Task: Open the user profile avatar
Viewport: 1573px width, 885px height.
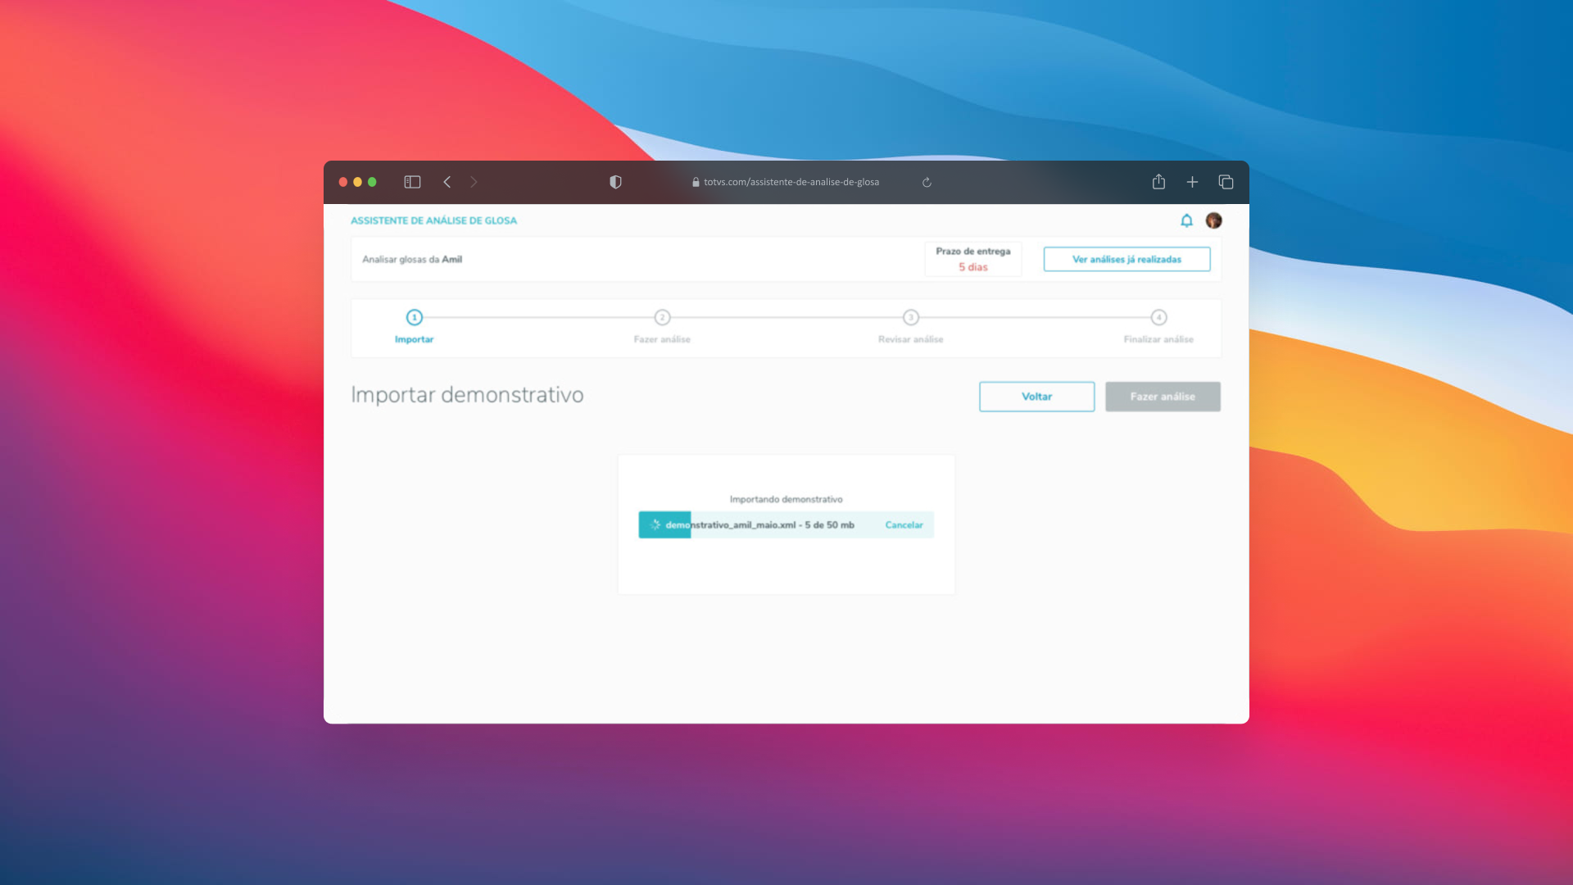Action: 1213,220
